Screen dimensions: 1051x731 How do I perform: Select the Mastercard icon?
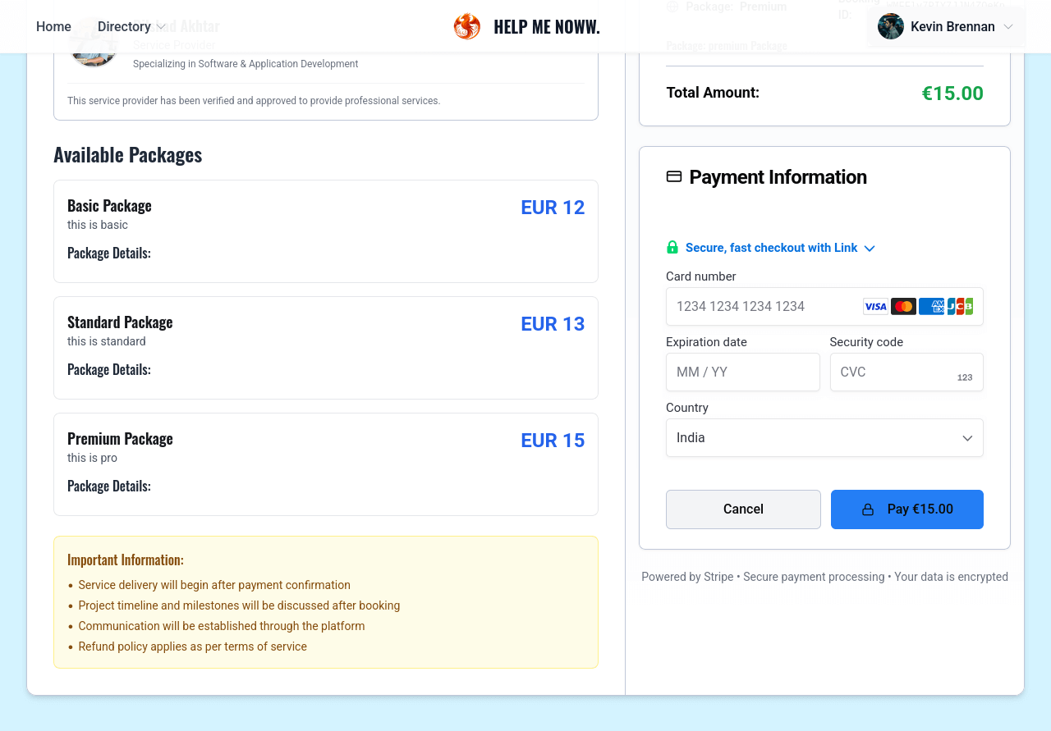coord(903,306)
